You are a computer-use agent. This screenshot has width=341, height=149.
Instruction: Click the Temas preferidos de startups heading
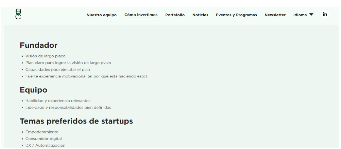pos(76,121)
